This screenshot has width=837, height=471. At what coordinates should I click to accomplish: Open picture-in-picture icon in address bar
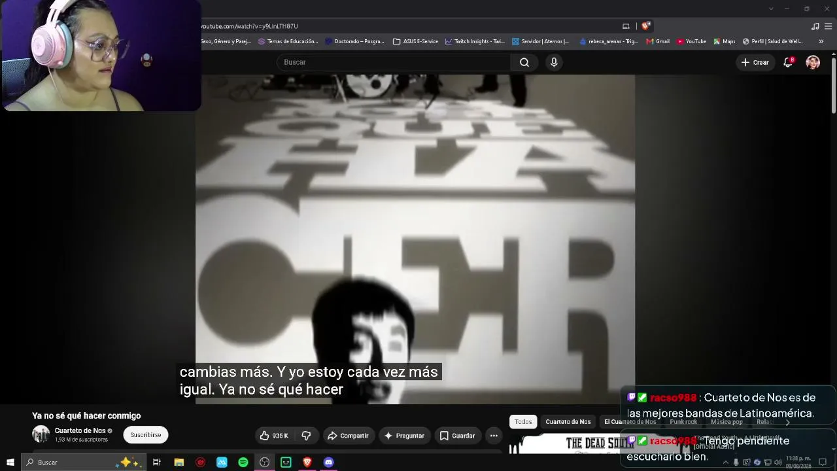click(626, 26)
